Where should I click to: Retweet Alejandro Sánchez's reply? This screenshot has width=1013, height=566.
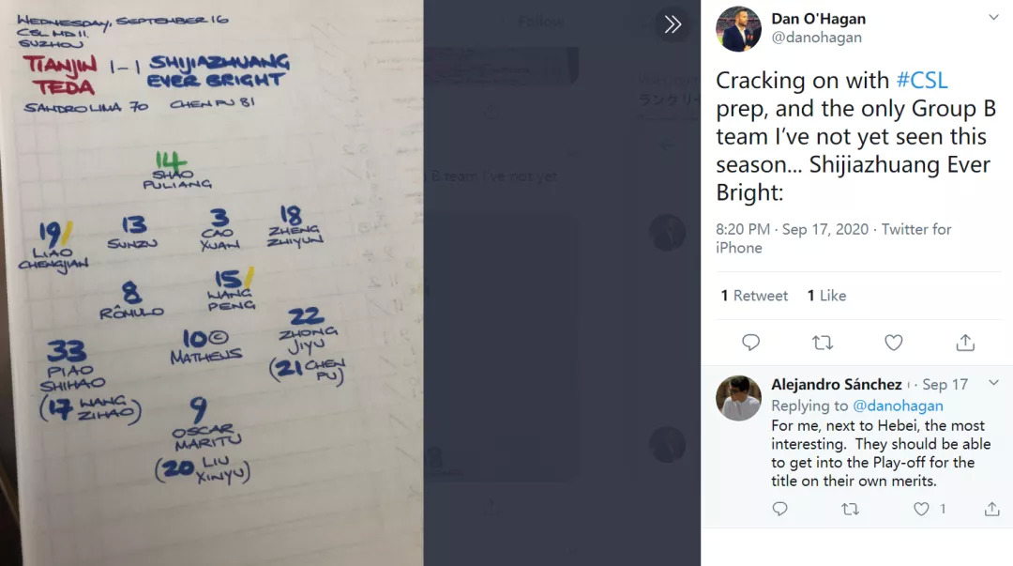click(x=850, y=509)
